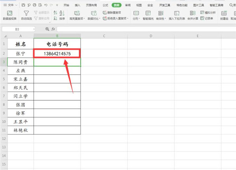236x170 pixels.
Task: Click the 记录单 button
Action: 206,18
